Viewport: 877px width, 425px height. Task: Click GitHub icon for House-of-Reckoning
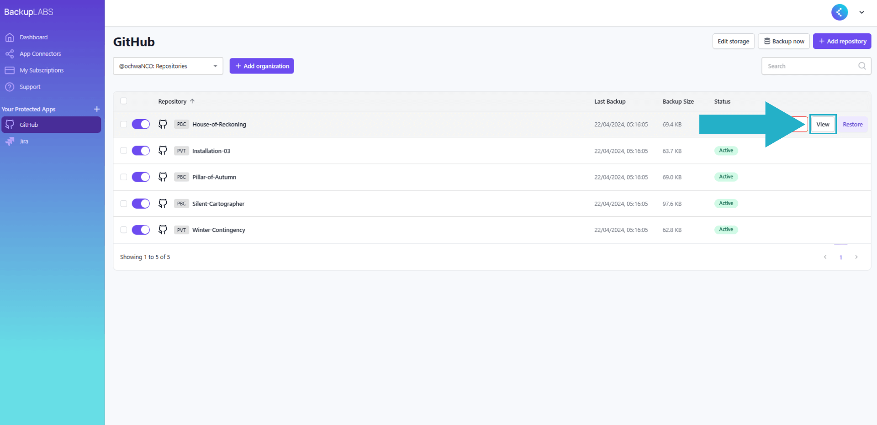tap(163, 124)
